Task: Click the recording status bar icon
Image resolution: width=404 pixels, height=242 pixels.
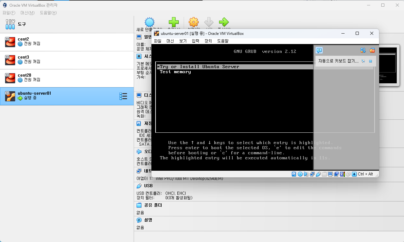Action: point(336,174)
